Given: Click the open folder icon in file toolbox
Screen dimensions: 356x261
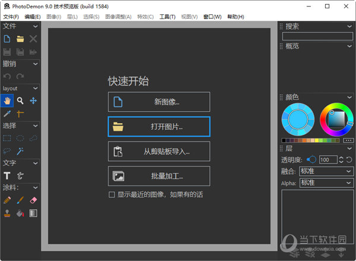Looking at the screenshot, I should click(20, 39).
